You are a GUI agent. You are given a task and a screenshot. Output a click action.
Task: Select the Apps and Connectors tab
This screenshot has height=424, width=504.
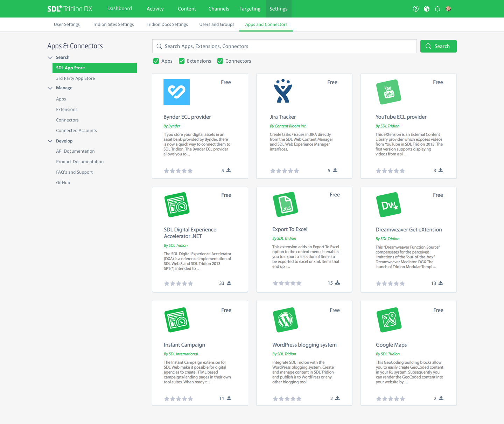tap(266, 25)
